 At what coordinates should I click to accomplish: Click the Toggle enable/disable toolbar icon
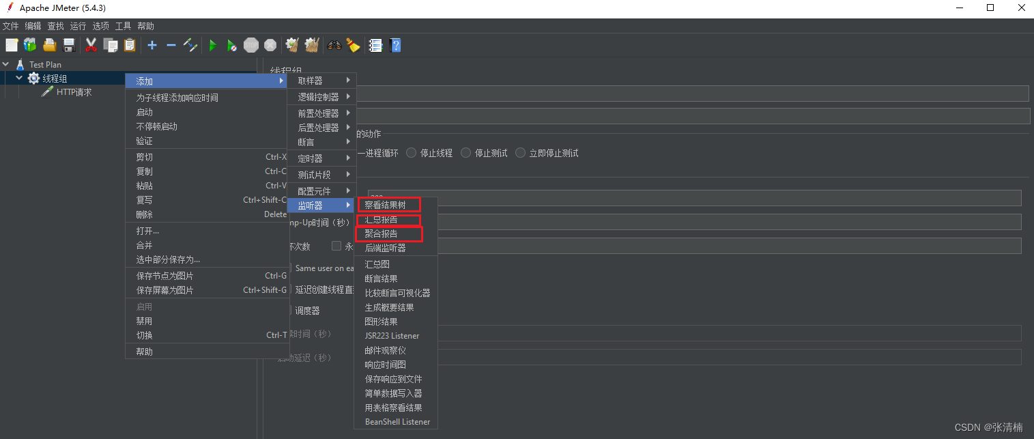tap(190, 45)
